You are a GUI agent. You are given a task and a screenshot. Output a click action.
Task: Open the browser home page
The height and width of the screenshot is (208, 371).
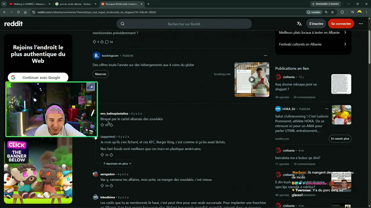[25, 12]
